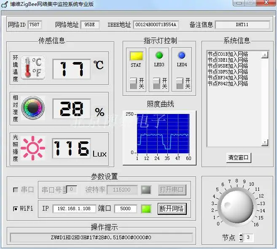Viewport: 277px width, 249px height.
Task: Toggle the LED4 on/off switch
Action: 179,83
